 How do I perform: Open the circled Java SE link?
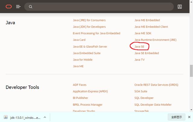139,47
